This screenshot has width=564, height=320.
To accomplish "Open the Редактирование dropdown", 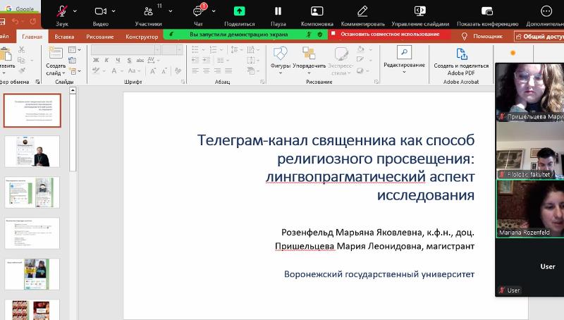I will (404, 58).
